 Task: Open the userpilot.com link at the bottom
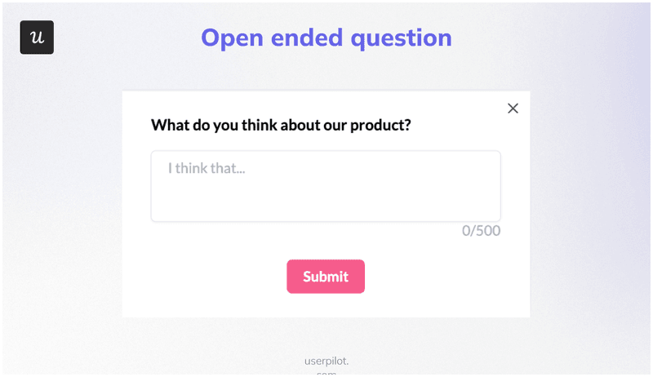coord(326,361)
